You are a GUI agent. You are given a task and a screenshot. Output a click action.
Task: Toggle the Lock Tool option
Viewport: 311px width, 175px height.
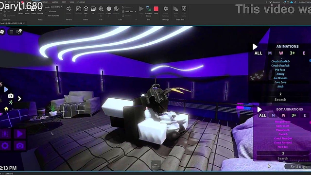tap(128, 12)
